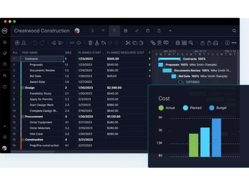Click the assign person icon
This screenshot has height=186, width=249.
(24, 43)
